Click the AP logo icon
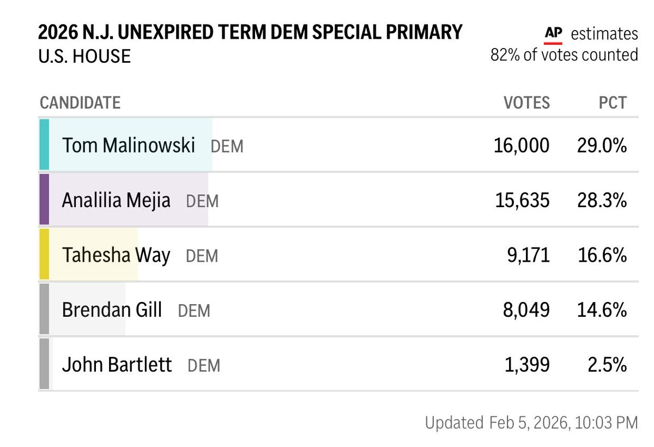The image size is (654, 447). [x=553, y=34]
